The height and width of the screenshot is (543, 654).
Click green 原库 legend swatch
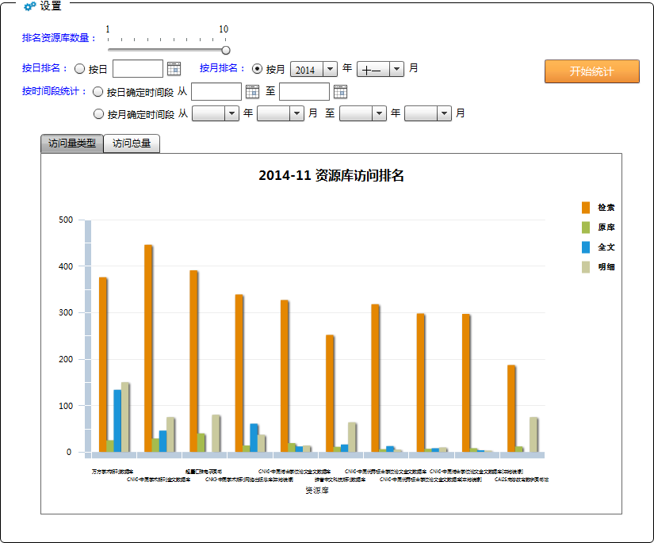click(586, 228)
